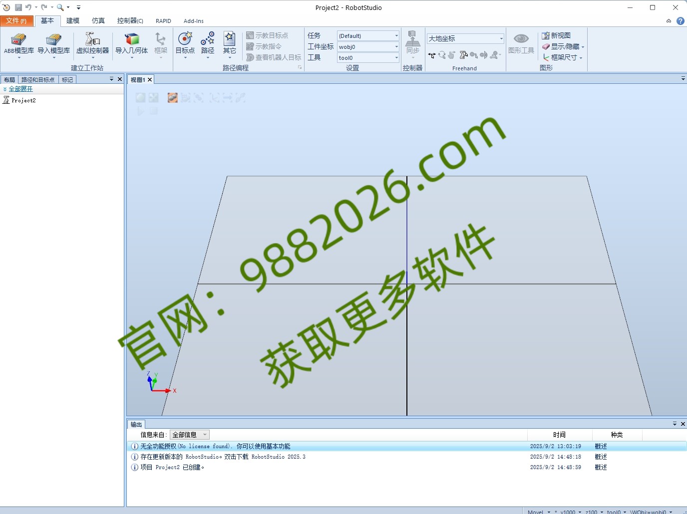Collapse the ribbon with the caret icon
The width and height of the screenshot is (687, 514).
click(x=669, y=21)
